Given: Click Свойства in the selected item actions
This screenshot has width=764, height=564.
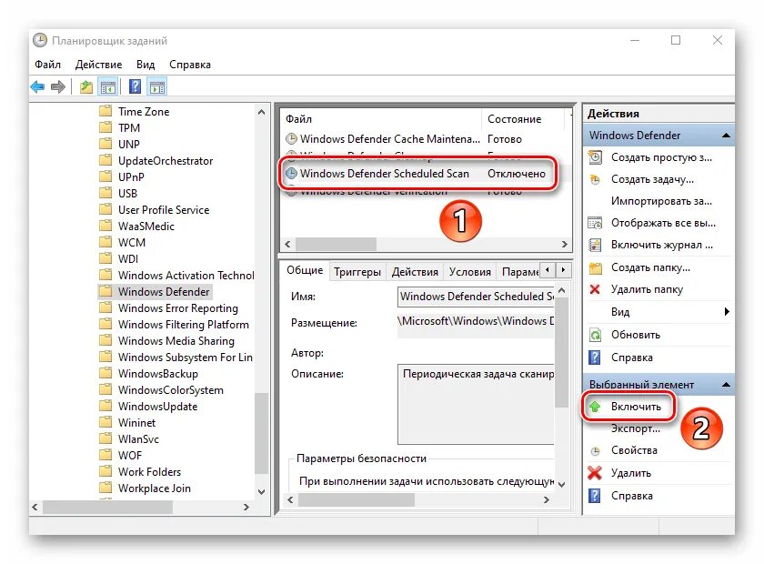Looking at the screenshot, I should point(634,450).
